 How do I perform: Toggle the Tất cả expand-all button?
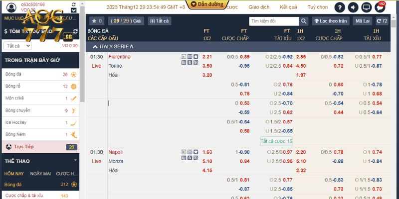(x=159, y=21)
